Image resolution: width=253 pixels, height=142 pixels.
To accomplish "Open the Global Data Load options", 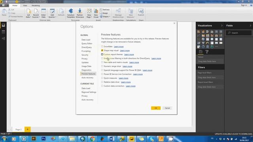I will [86, 40].
